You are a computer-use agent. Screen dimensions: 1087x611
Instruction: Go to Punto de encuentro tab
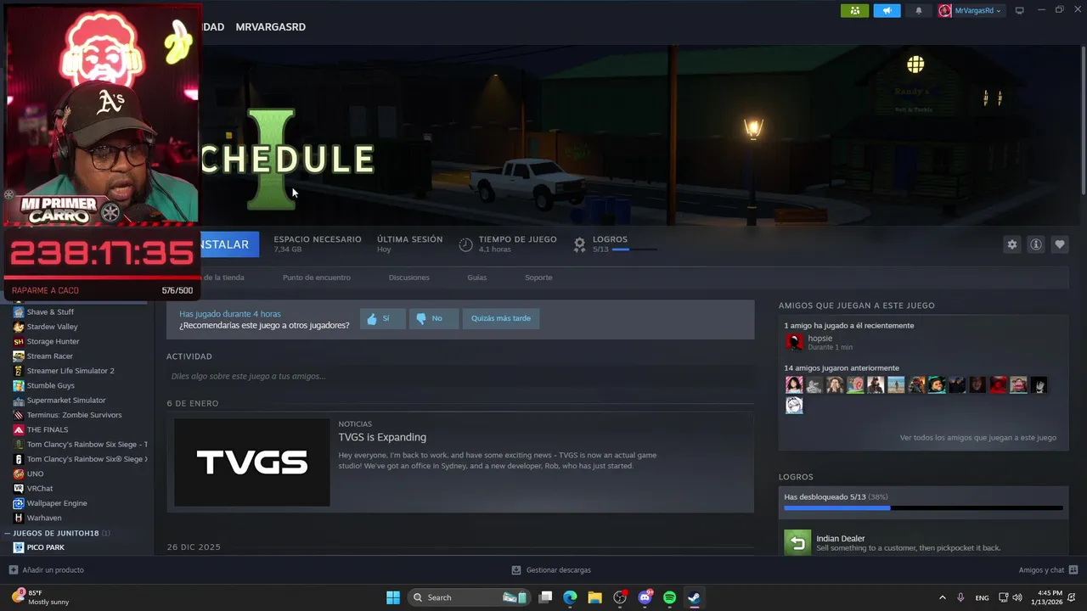click(316, 277)
